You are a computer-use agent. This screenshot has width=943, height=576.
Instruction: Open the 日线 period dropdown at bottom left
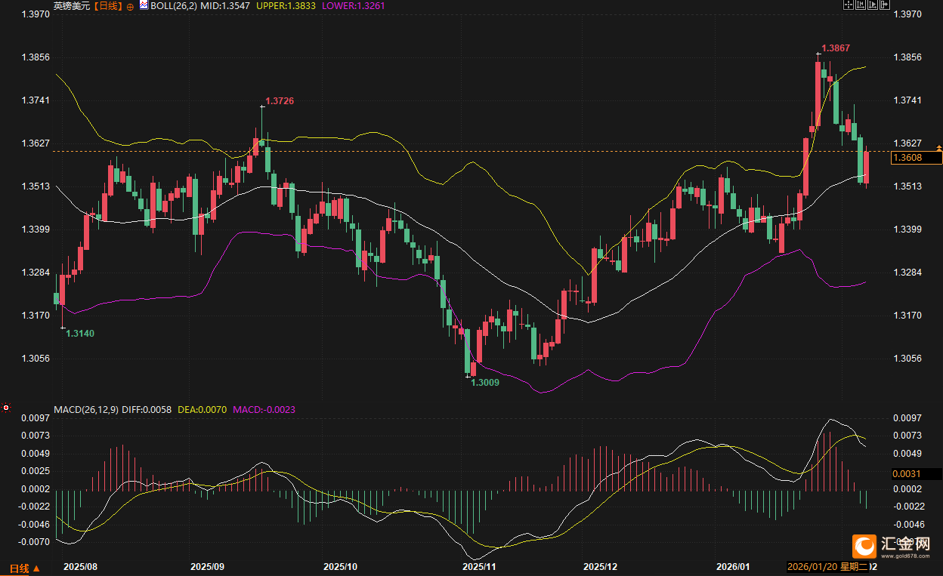click(x=24, y=568)
